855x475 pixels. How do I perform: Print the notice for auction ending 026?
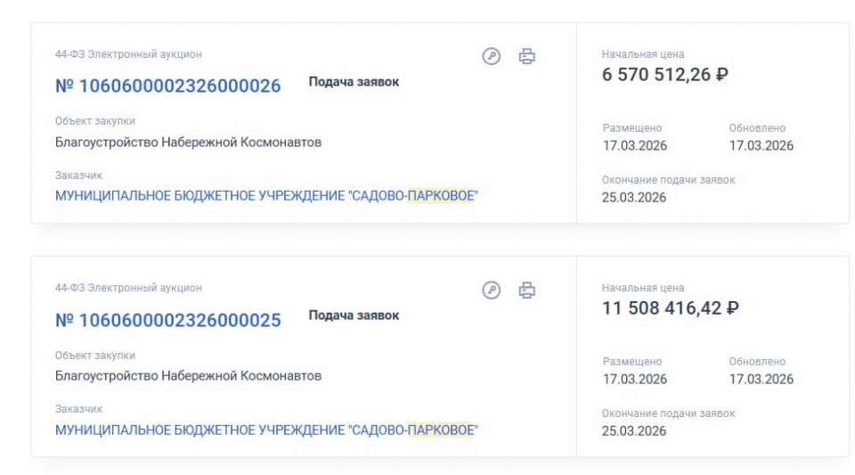[x=527, y=55]
